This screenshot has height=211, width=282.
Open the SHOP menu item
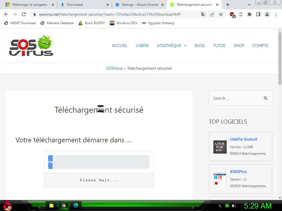(239, 46)
